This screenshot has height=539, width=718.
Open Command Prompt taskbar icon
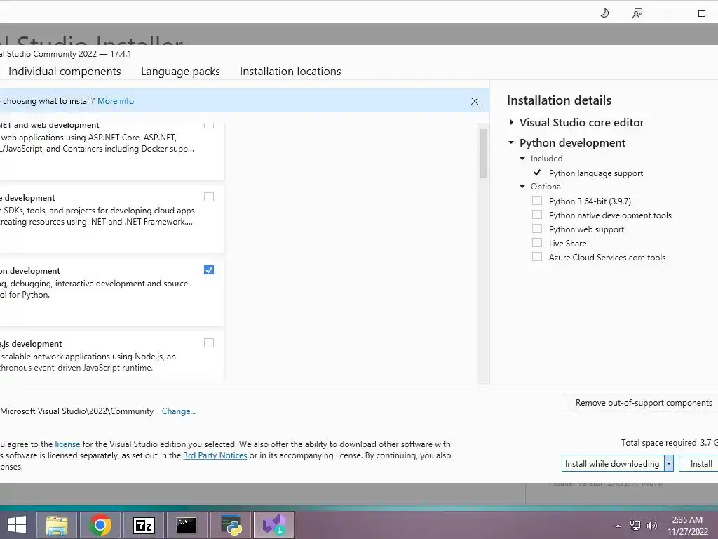pos(187,525)
